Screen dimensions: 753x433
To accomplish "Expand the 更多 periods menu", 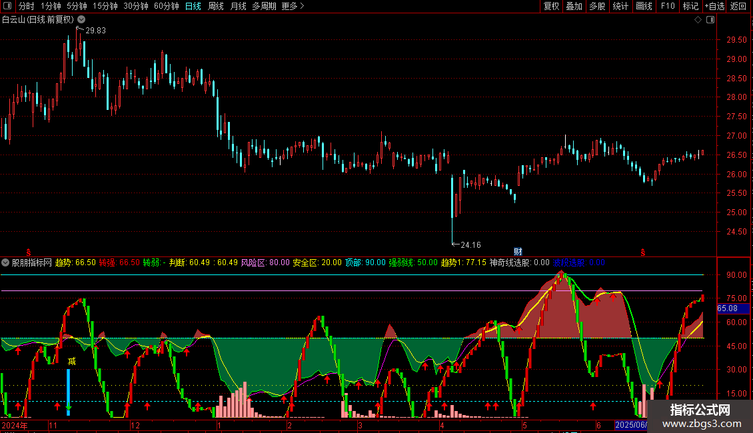I will click(293, 6).
